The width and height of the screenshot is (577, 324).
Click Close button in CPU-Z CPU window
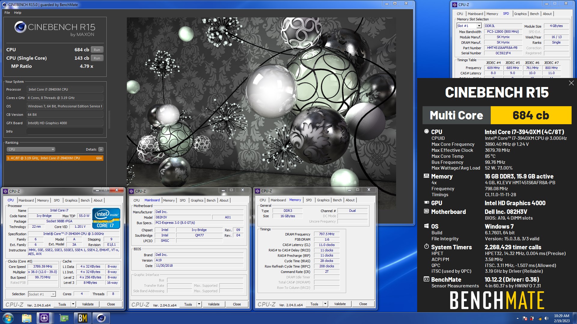click(111, 304)
